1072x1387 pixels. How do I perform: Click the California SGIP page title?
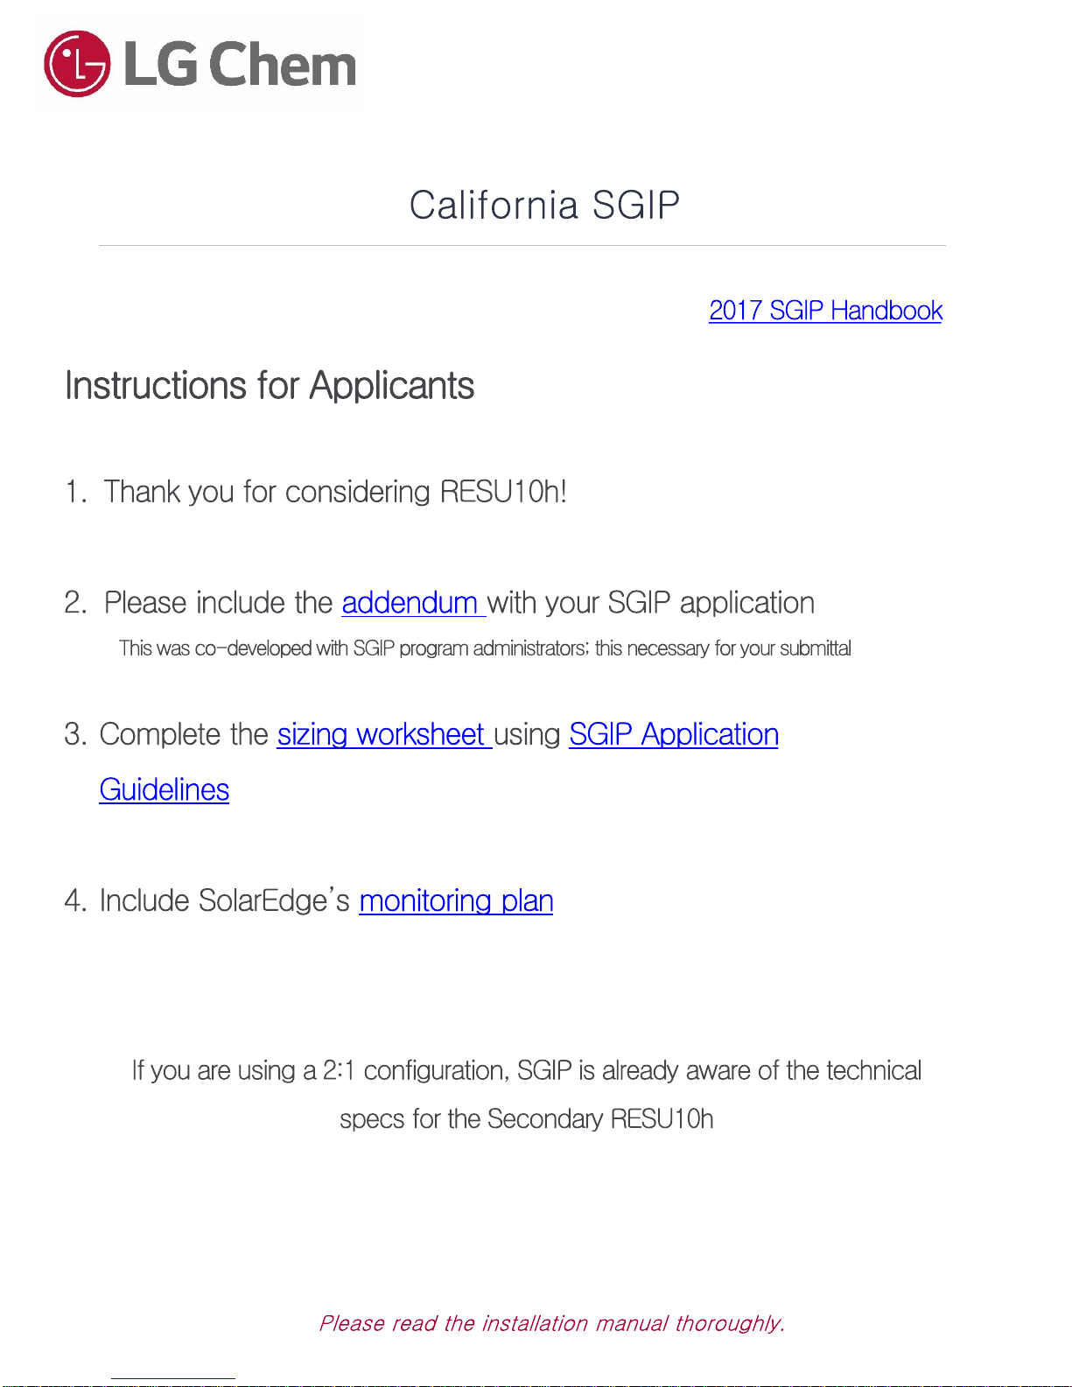[544, 205]
